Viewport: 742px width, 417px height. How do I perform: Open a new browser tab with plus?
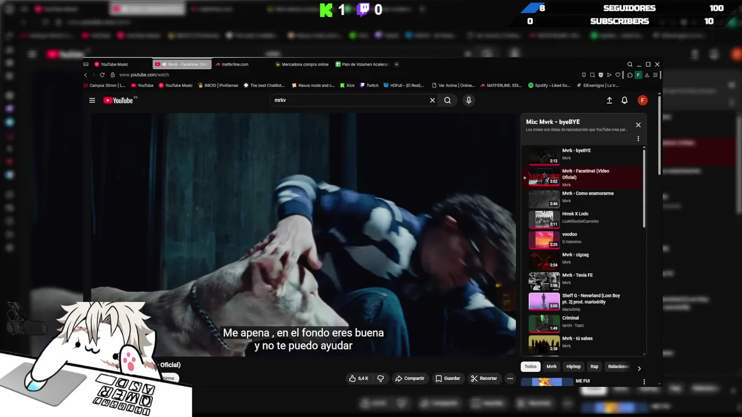[x=397, y=64]
